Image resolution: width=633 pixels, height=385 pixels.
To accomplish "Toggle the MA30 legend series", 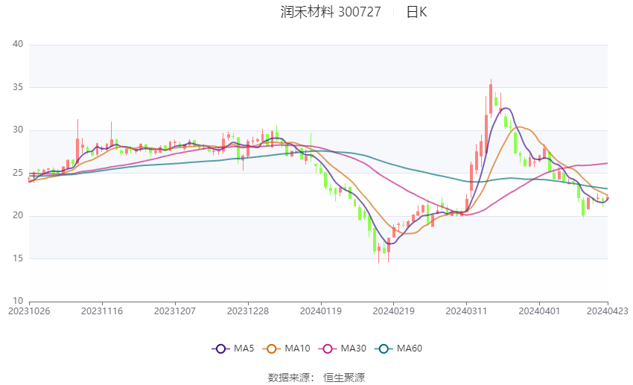I will (343, 349).
